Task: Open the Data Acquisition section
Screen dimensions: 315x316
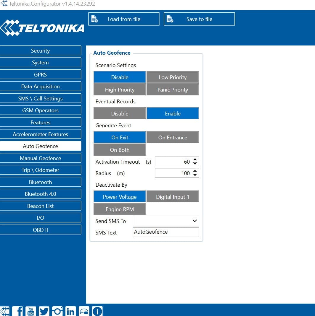Action: (40, 86)
